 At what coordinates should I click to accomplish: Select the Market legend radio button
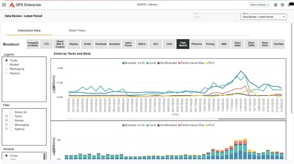click(x=6, y=64)
